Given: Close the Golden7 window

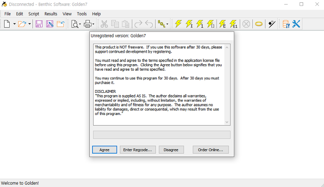Looking at the screenshot, I should [317, 4].
